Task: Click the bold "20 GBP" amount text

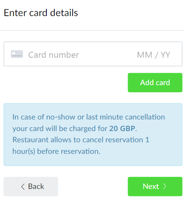Action: (x=122, y=128)
